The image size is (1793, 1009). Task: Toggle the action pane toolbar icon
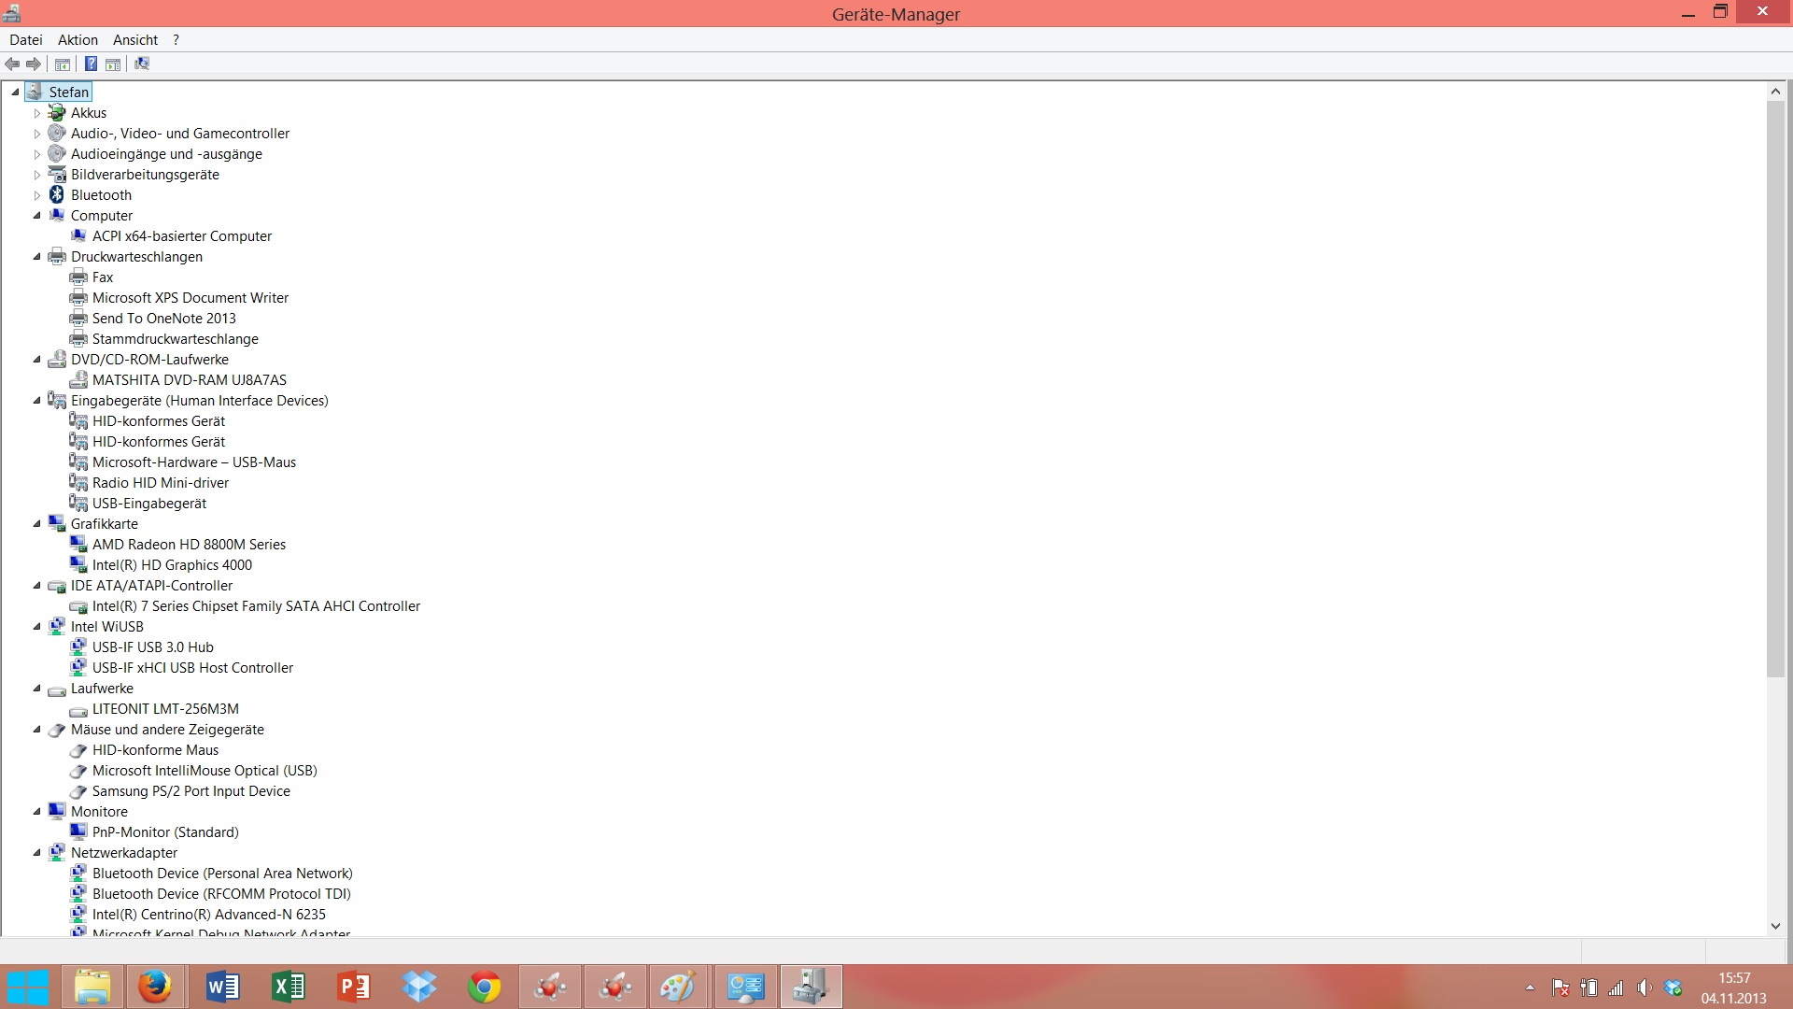pyautogui.click(x=113, y=64)
